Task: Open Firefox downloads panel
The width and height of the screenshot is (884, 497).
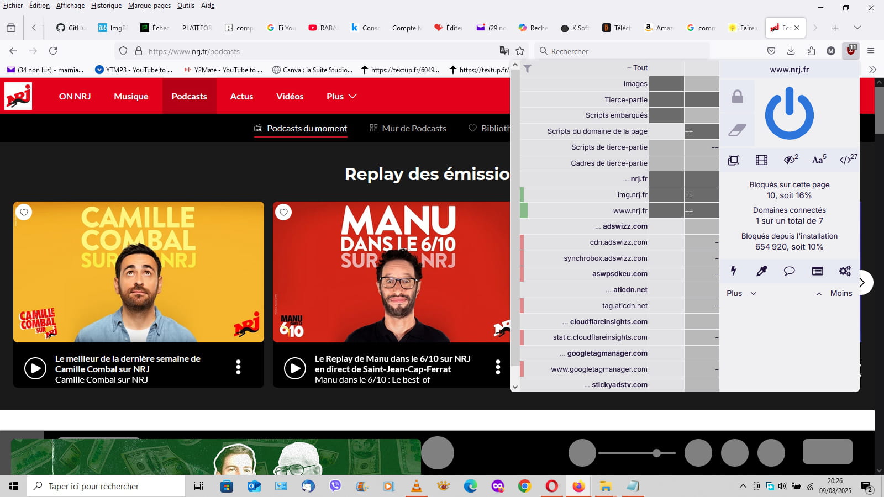Action: pos(791,51)
